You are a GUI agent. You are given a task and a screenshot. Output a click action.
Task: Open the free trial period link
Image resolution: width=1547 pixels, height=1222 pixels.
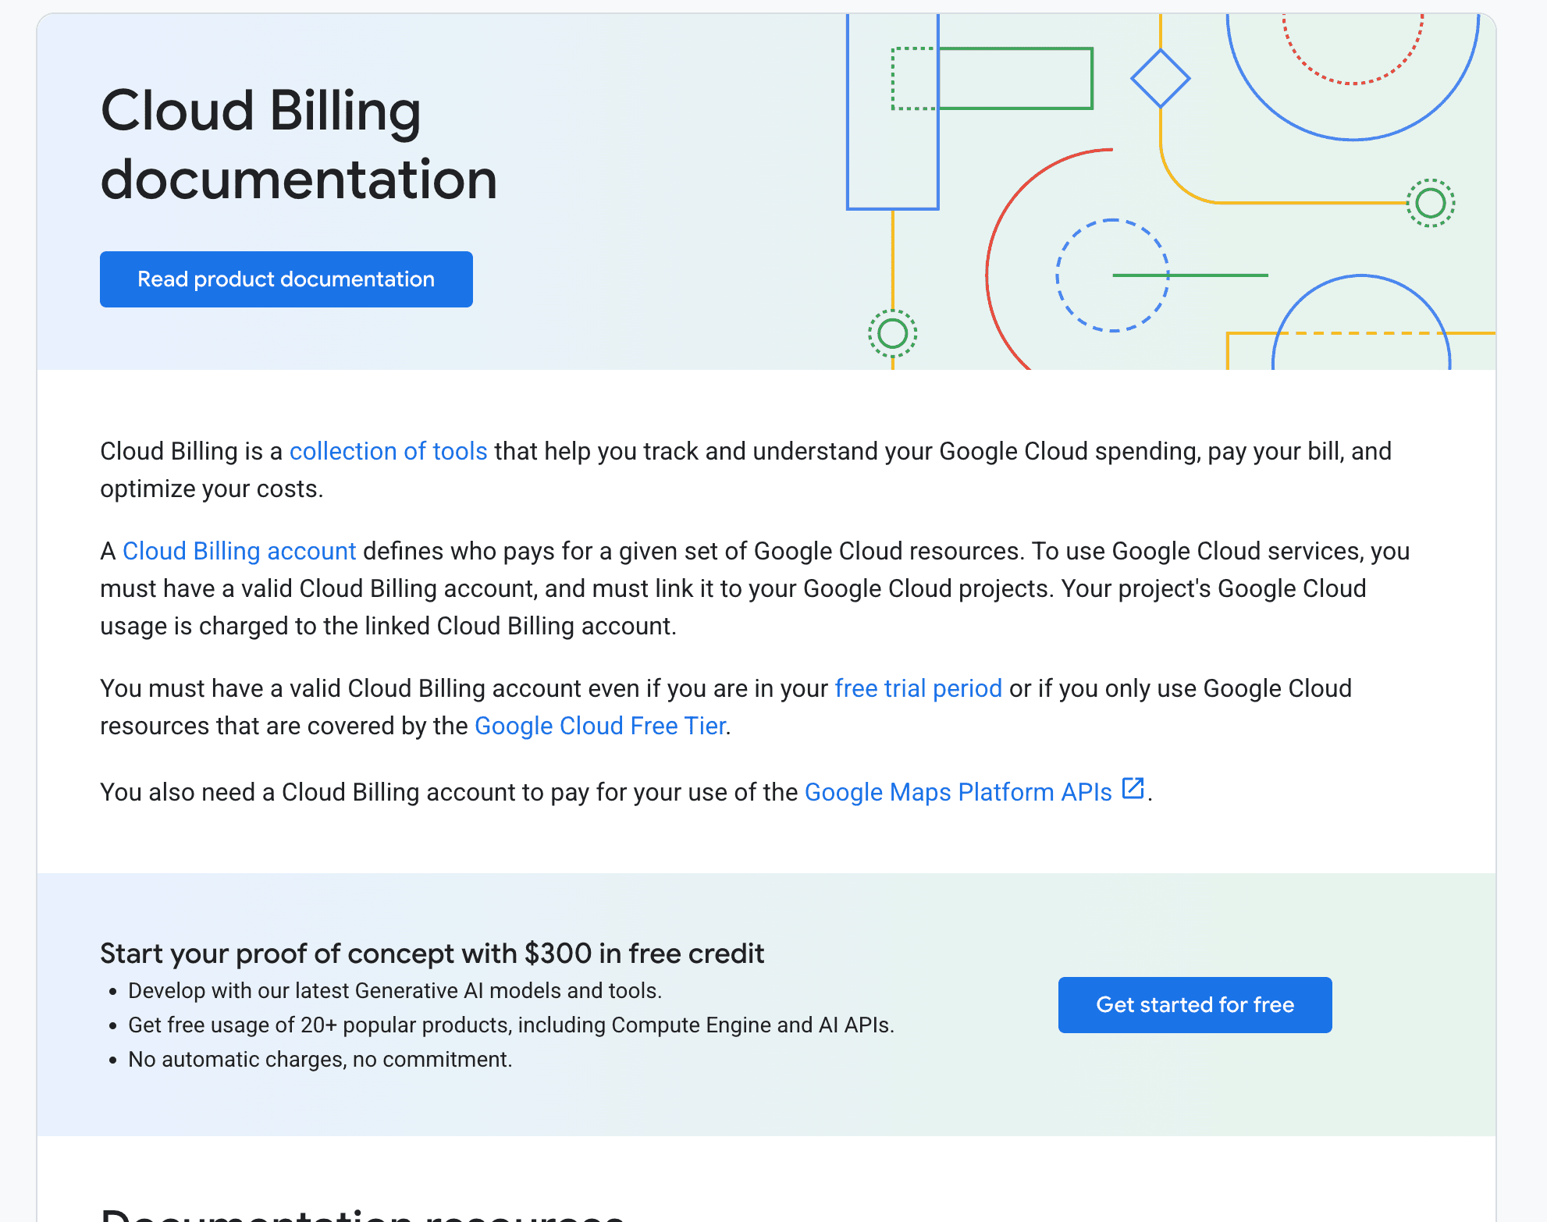(x=918, y=688)
